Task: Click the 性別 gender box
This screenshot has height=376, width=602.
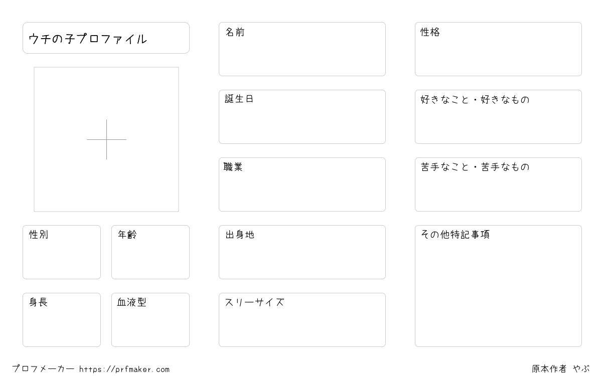Action: [x=62, y=252]
